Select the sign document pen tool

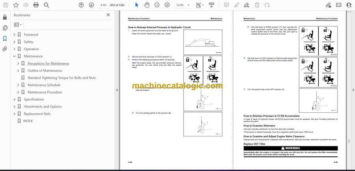tap(247, 5)
